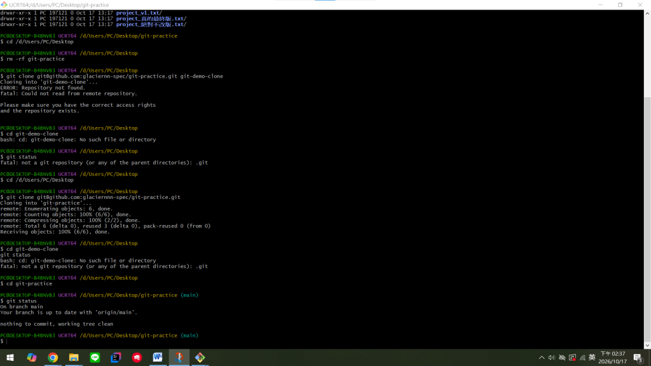Open IntelliJ IDEA from the taskbar
Screen dimensions: 651x366
pyautogui.click(x=116, y=357)
